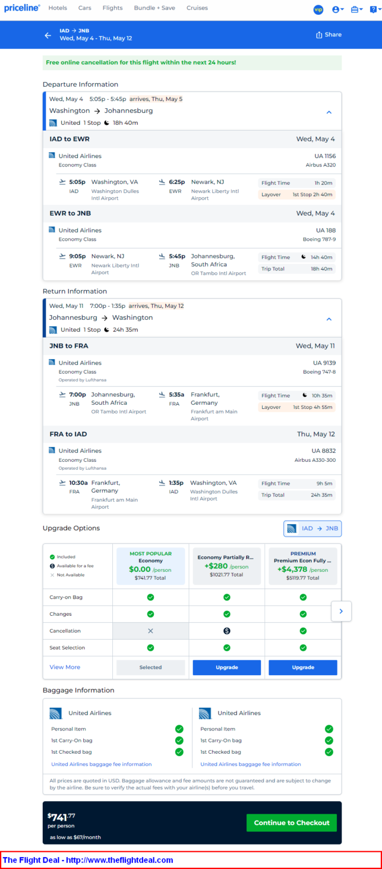Click the FRA to IAD segment header
382x869 pixels.
(192, 434)
